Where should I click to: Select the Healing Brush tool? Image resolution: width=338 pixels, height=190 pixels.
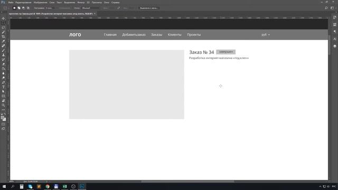coord(3,46)
